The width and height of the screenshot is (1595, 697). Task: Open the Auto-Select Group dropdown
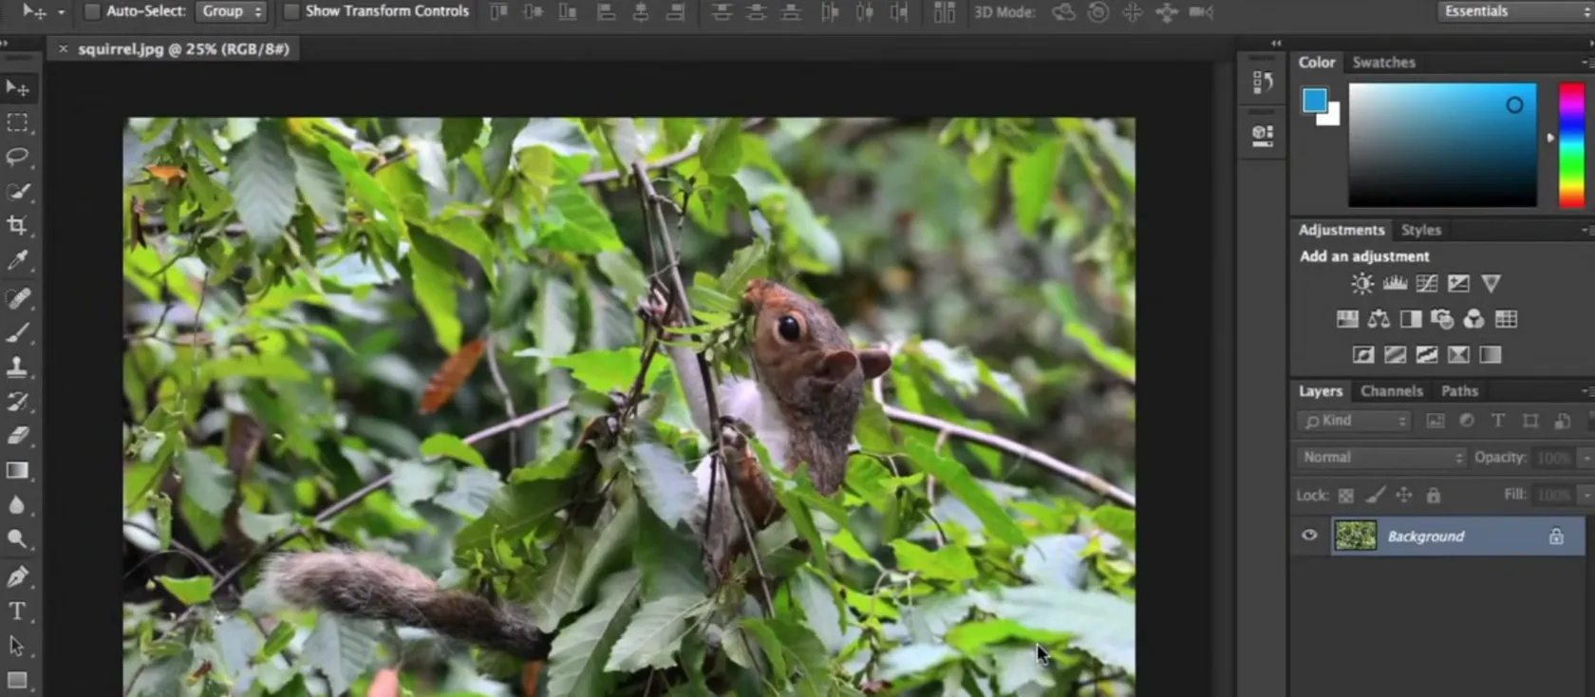point(232,11)
